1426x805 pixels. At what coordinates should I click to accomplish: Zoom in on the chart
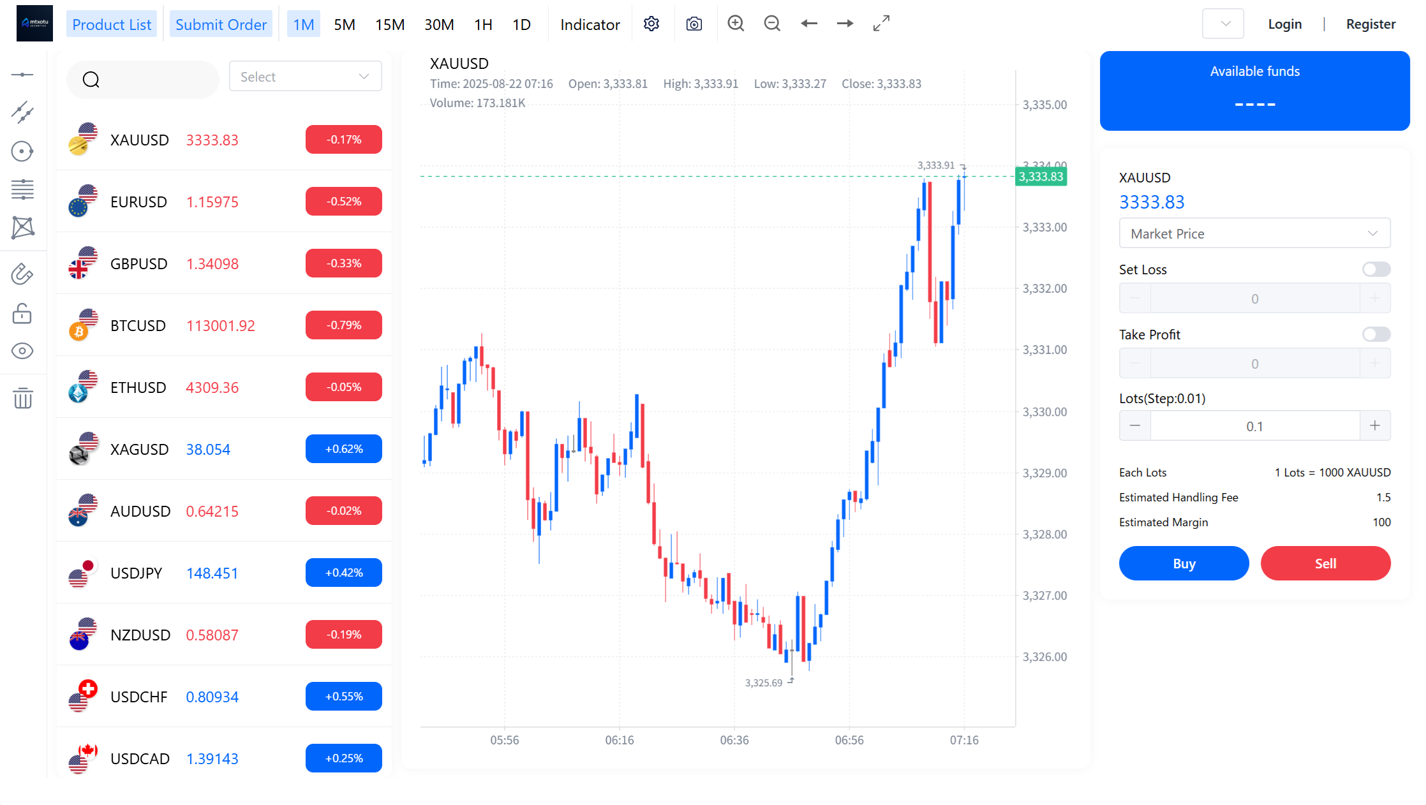(736, 24)
